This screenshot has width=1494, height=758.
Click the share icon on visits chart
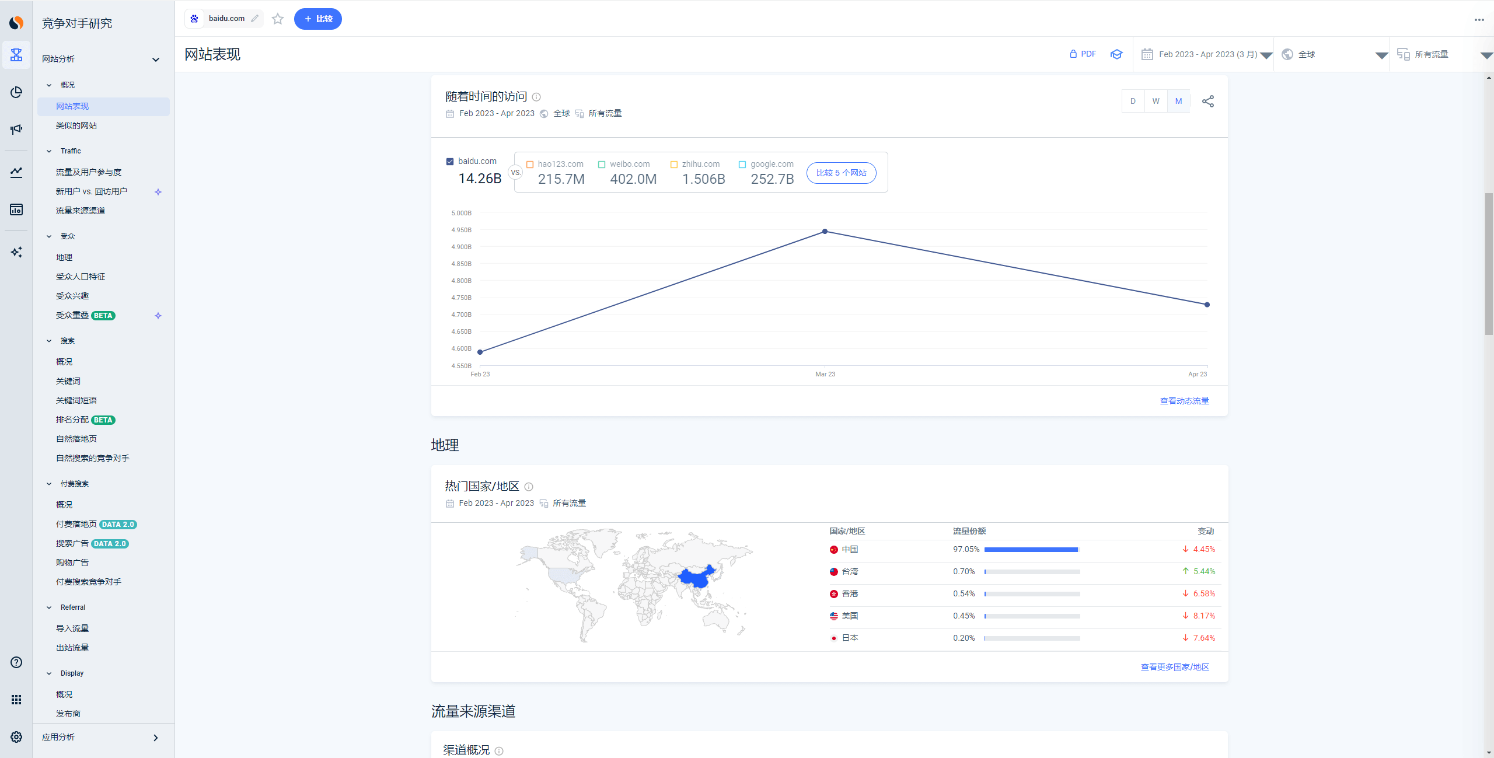(1207, 101)
